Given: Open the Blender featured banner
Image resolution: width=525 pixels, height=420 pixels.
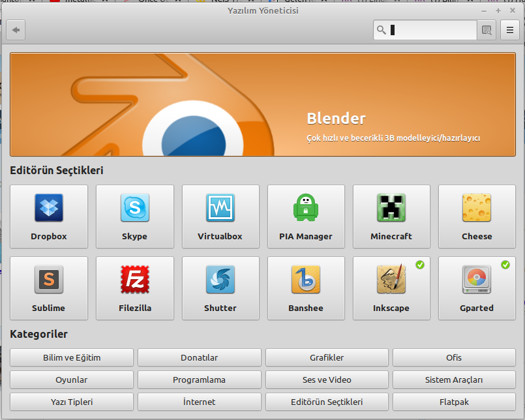Looking at the screenshot, I should (x=263, y=104).
